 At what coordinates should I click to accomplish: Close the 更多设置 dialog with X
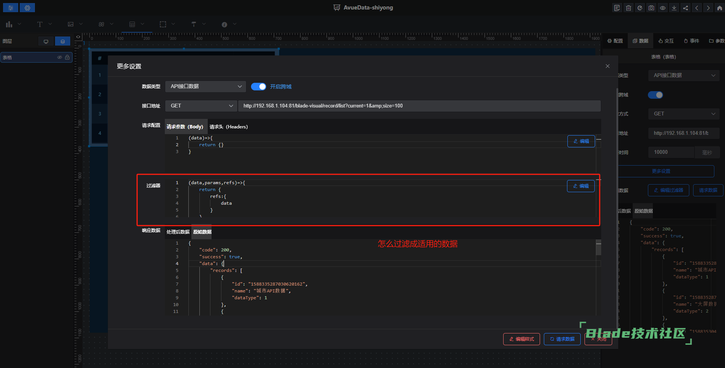tap(608, 66)
